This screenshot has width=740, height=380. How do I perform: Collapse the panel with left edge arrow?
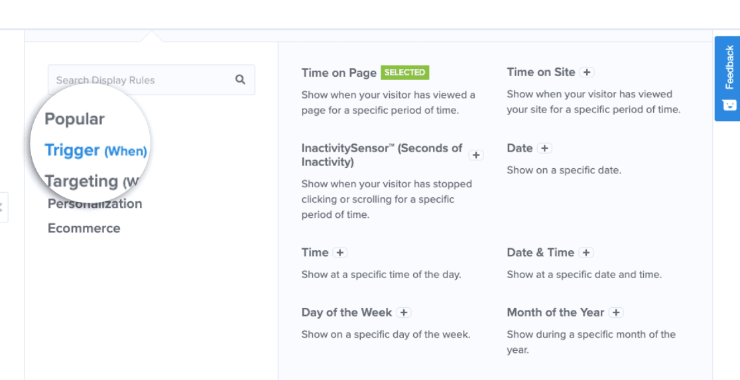pos(3,207)
